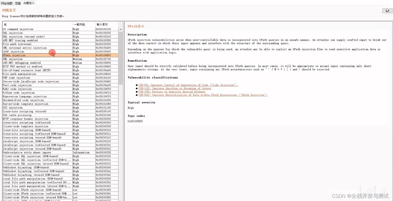Image resolution: width=393 pixels, height=201 pixels.
Task: Select the ASP.NET debugging enabled row
Action: coord(60,63)
